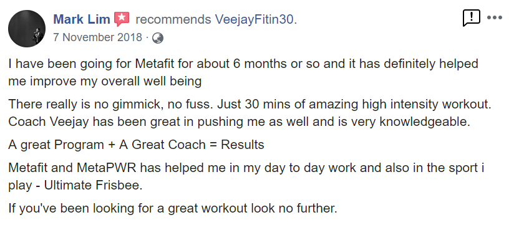
Task: Click the line starting "Coach Veejay has been great"
Action: [x=240, y=122]
